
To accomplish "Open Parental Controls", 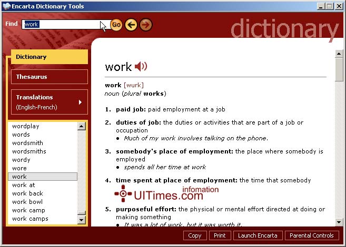I will [x=312, y=235].
